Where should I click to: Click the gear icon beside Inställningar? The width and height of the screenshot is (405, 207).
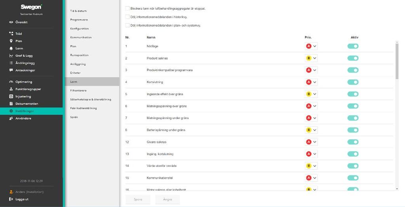click(11, 111)
